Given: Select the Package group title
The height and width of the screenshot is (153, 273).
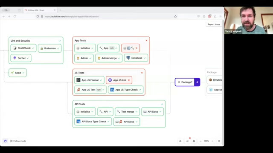Looking at the screenshot, I should (x=212, y=72).
